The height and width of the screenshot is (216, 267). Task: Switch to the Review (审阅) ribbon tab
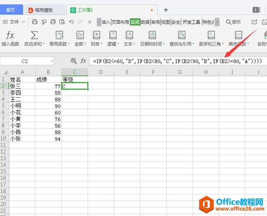click(156, 22)
